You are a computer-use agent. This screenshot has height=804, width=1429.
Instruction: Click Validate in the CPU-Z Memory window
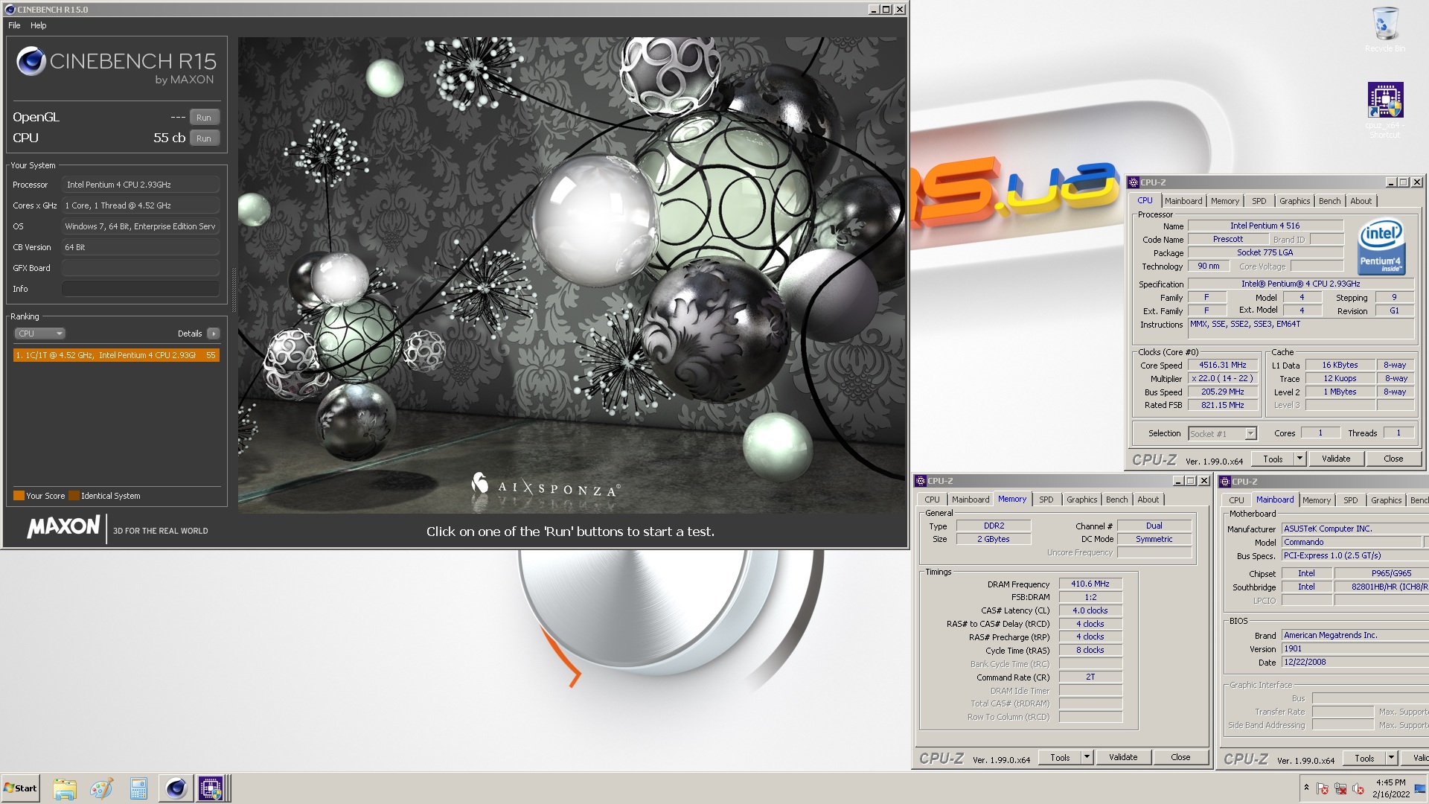click(1123, 757)
